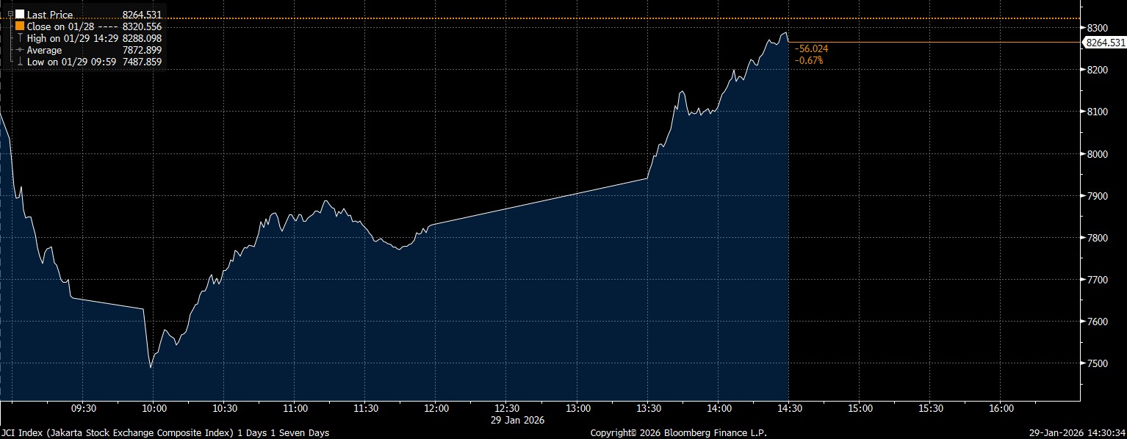The width and height of the screenshot is (1127, 439).
Task: Click the 8300 arrow tick on price axis
Action: pos(1083,27)
